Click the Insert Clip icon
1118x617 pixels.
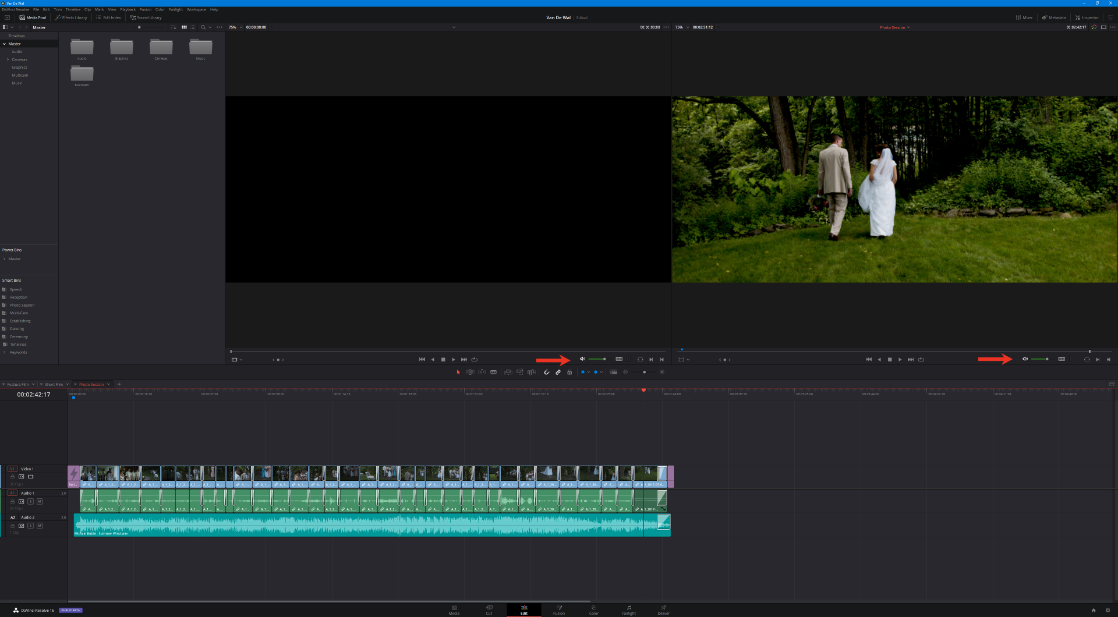click(x=508, y=372)
